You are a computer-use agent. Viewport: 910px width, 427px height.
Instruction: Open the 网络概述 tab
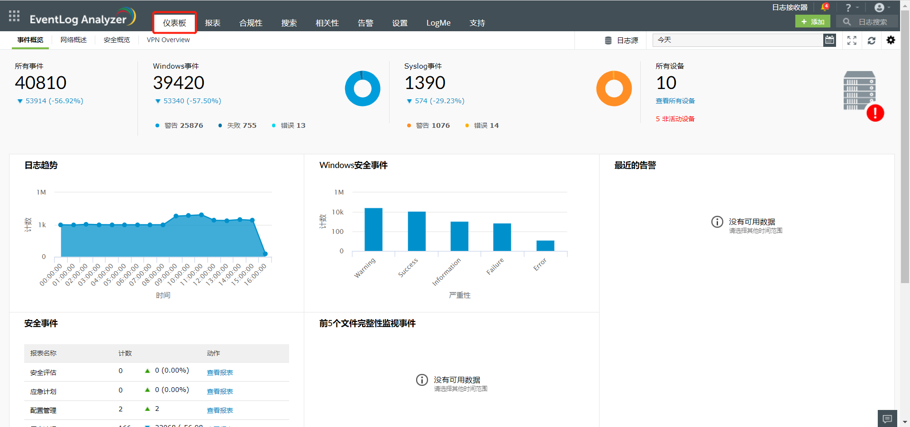pos(73,40)
